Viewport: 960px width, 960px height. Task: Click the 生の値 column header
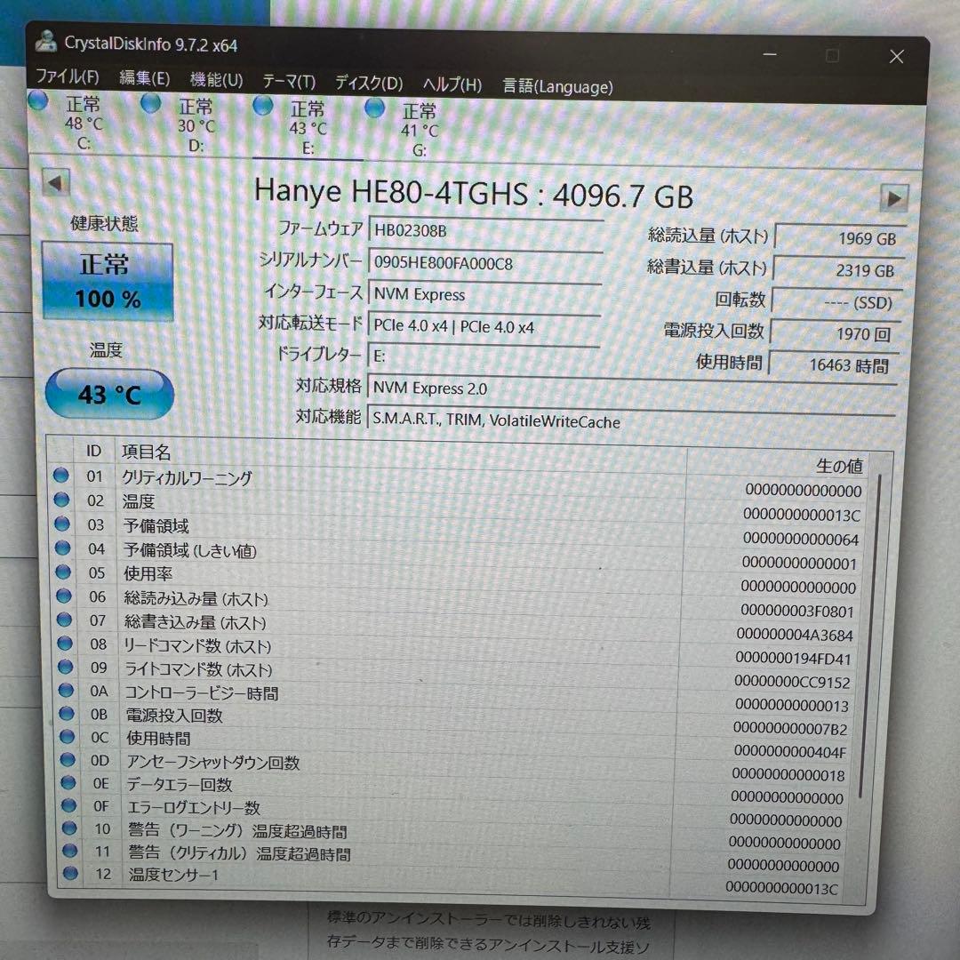[777, 465]
